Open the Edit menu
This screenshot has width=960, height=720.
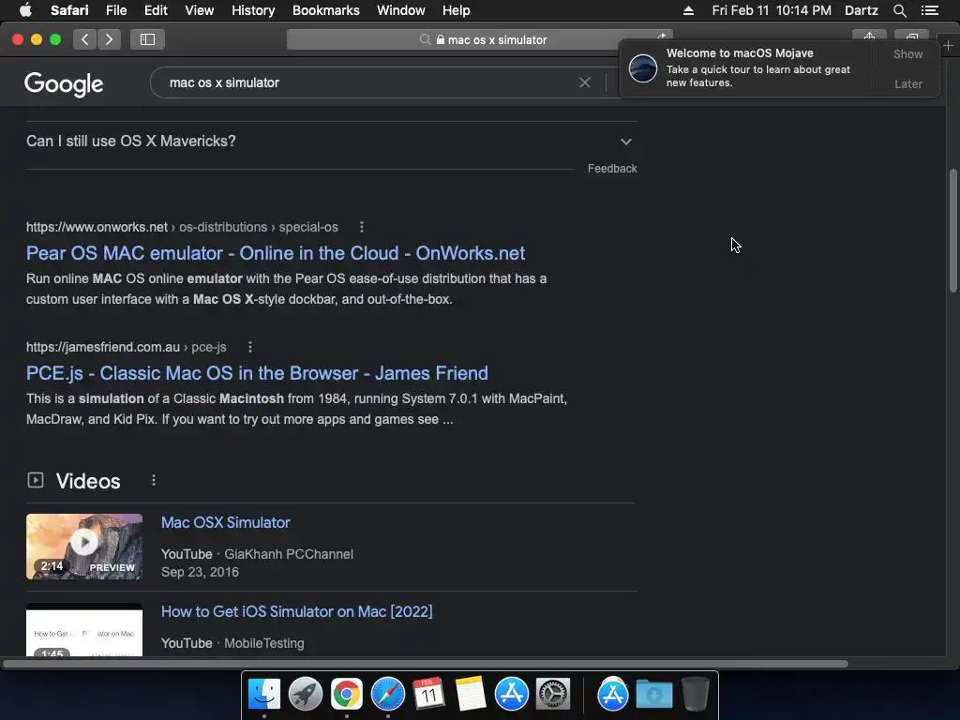pyautogui.click(x=156, y=10)
